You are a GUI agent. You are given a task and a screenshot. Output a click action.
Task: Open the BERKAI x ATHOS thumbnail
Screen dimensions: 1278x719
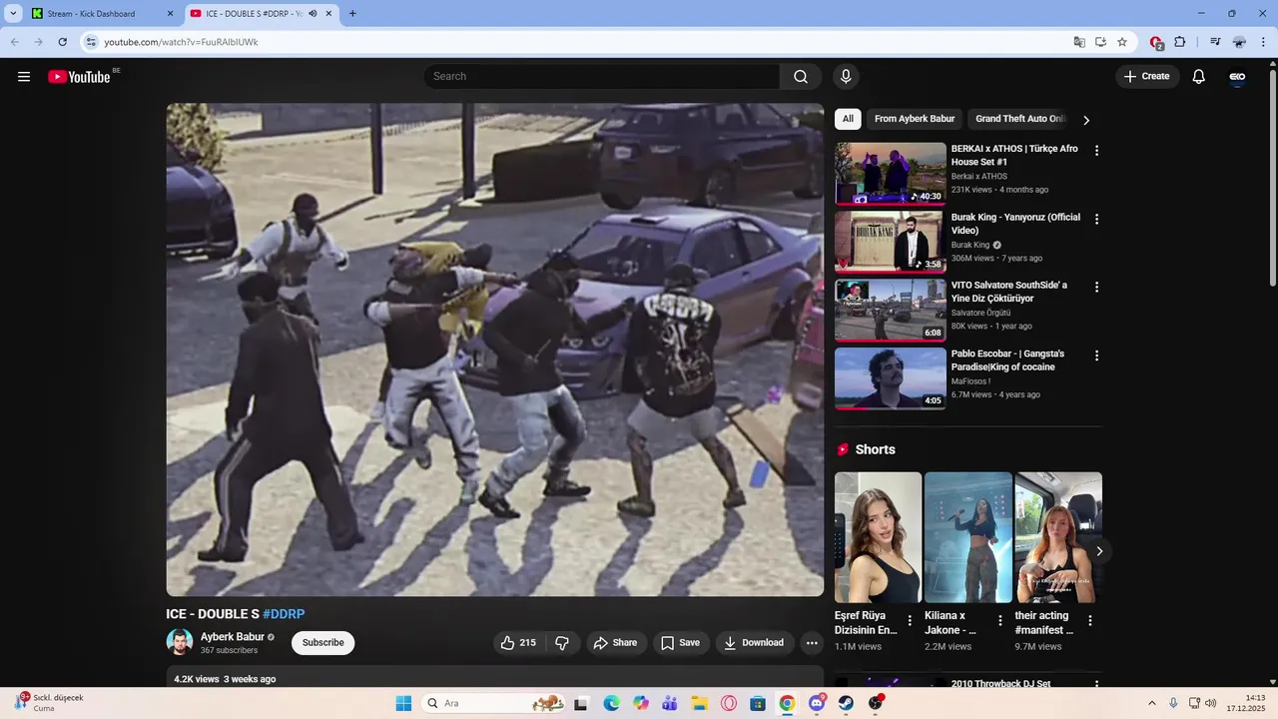[x=891, y=174]
